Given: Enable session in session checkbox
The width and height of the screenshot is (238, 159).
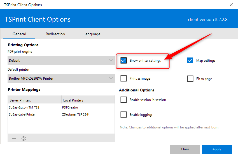Looking at the screenshot, I should click(123, 100).
